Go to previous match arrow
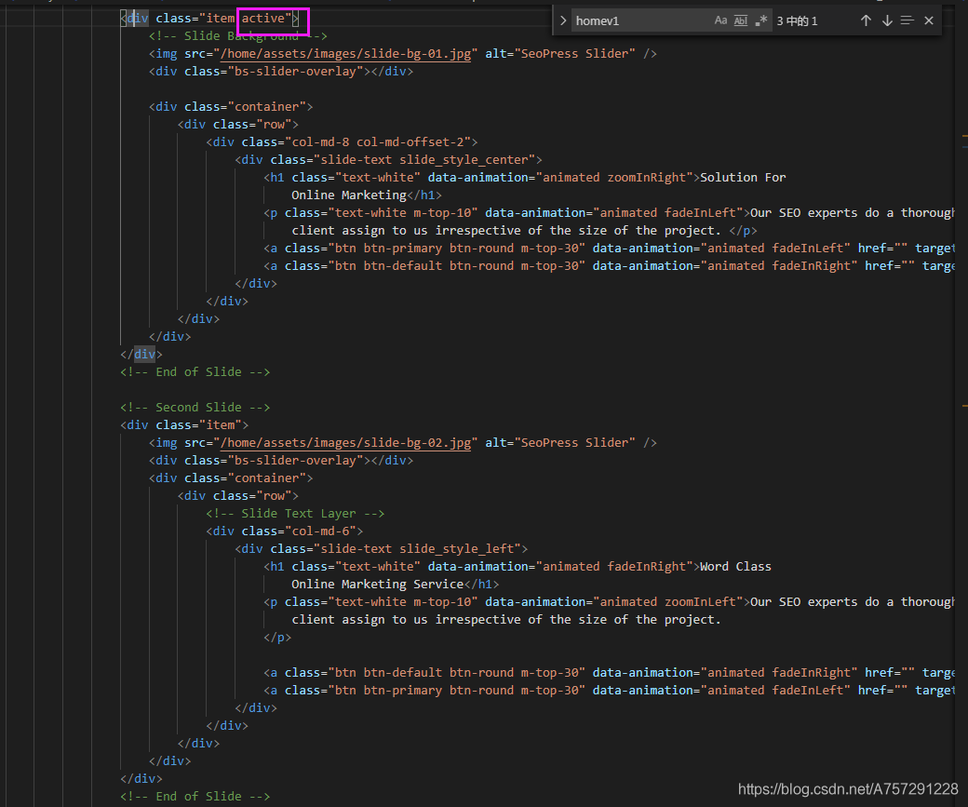Screen dimensions: 968x807 click(x=866, y=20)
